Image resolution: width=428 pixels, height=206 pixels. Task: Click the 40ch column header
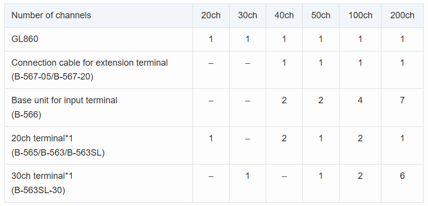284,15
